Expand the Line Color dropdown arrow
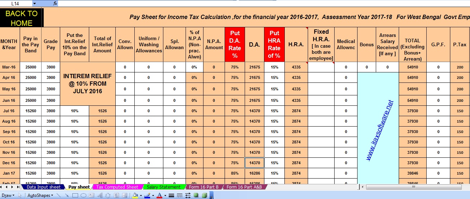This screenshot has height=199, width=470. (153, 195)
